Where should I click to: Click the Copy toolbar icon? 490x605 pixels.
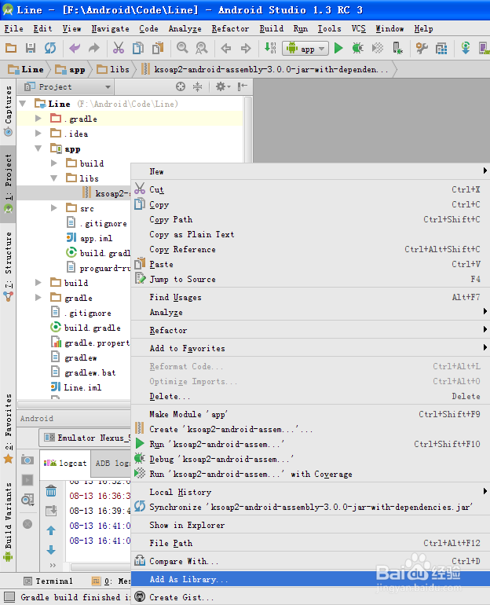point(137,48)
